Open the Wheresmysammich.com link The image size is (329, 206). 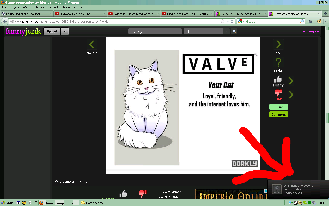click(72, 182)
